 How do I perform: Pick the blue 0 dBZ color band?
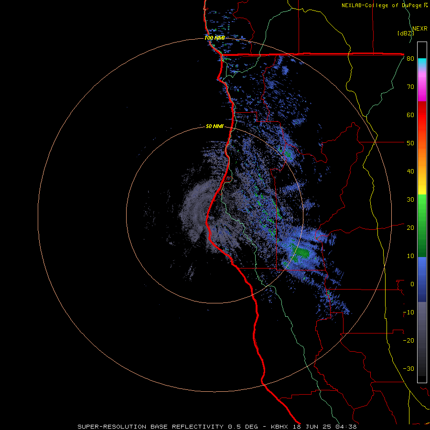point(422,279)
